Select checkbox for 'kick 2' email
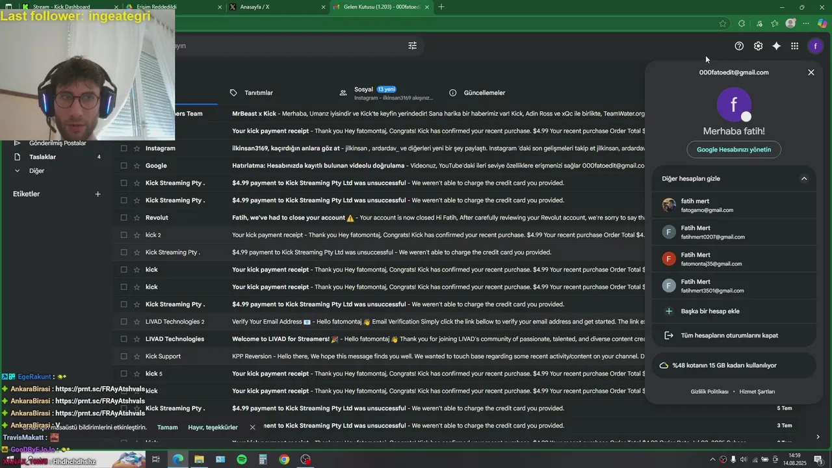Viewport: 832px width, 468px height. click(123, 235)
